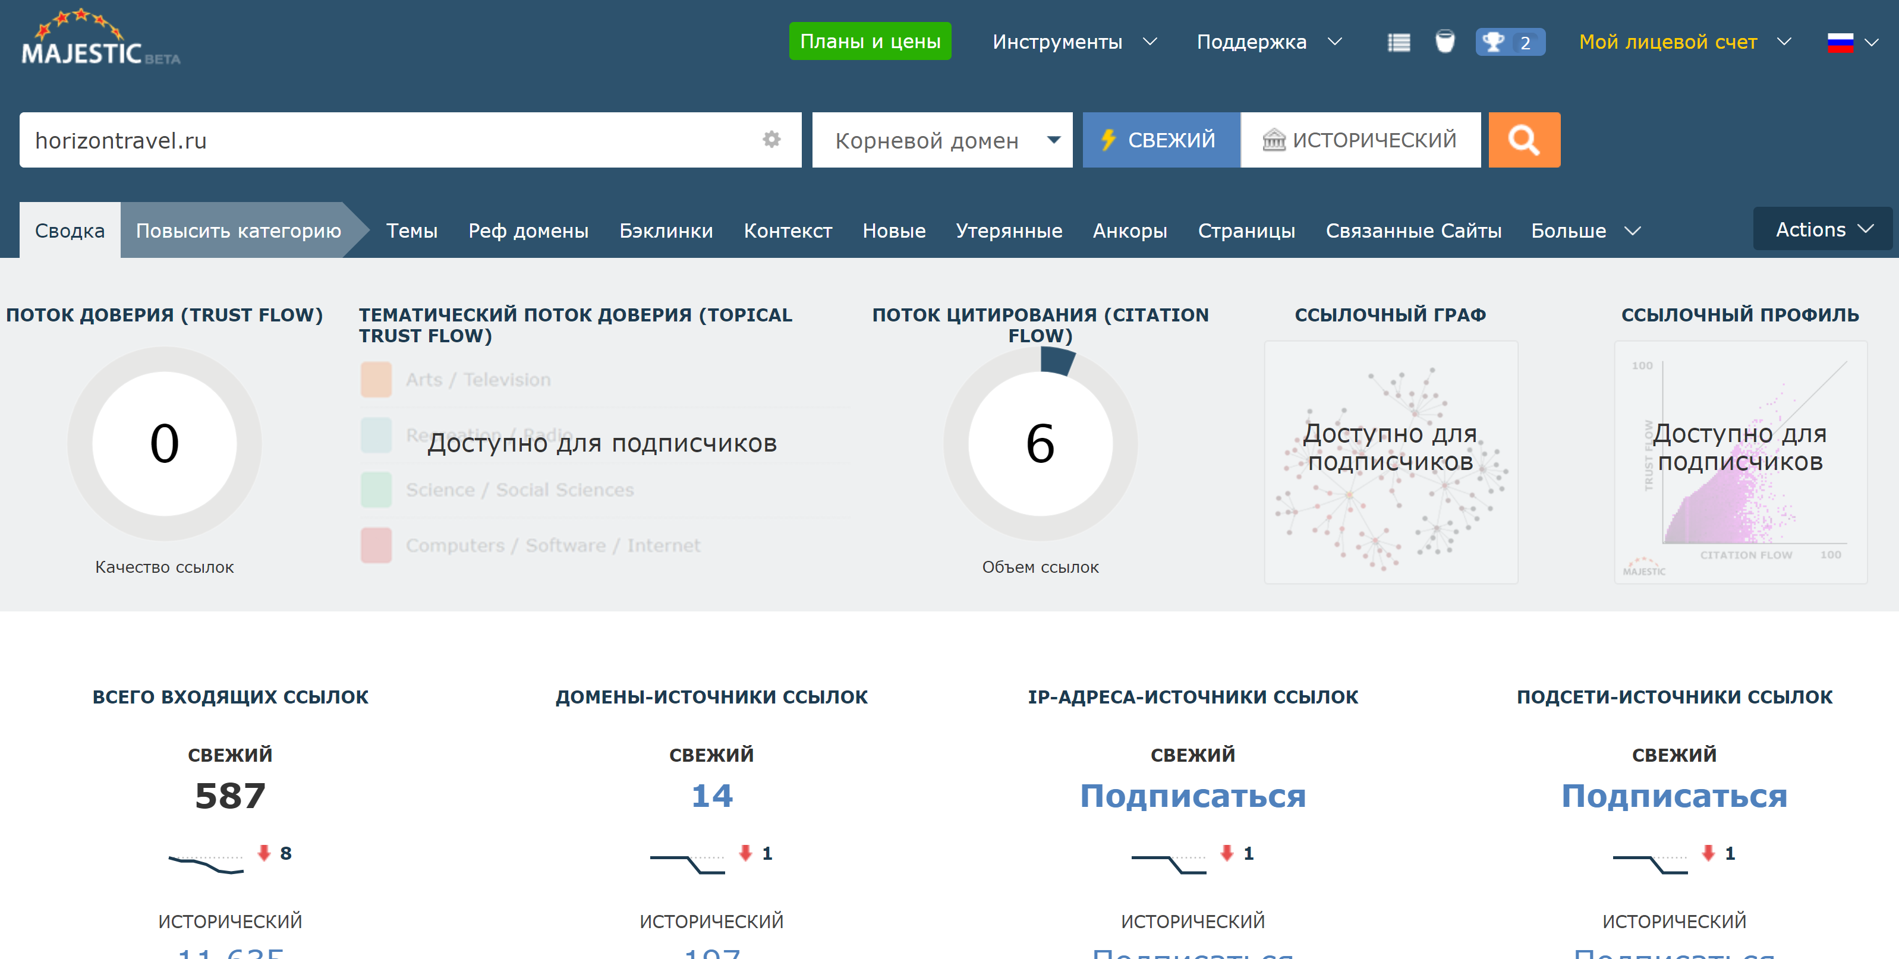This screenshot has height=959, width=1899.
Task: Open the Бэклинки tab
Action: (x=666, y=231)
